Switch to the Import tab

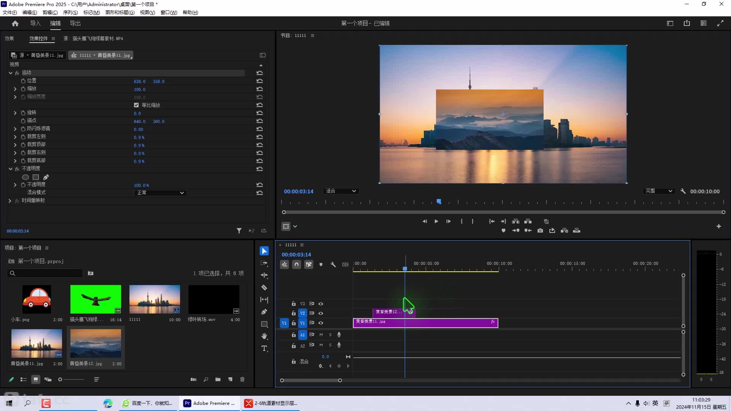[x=35, y=24]
